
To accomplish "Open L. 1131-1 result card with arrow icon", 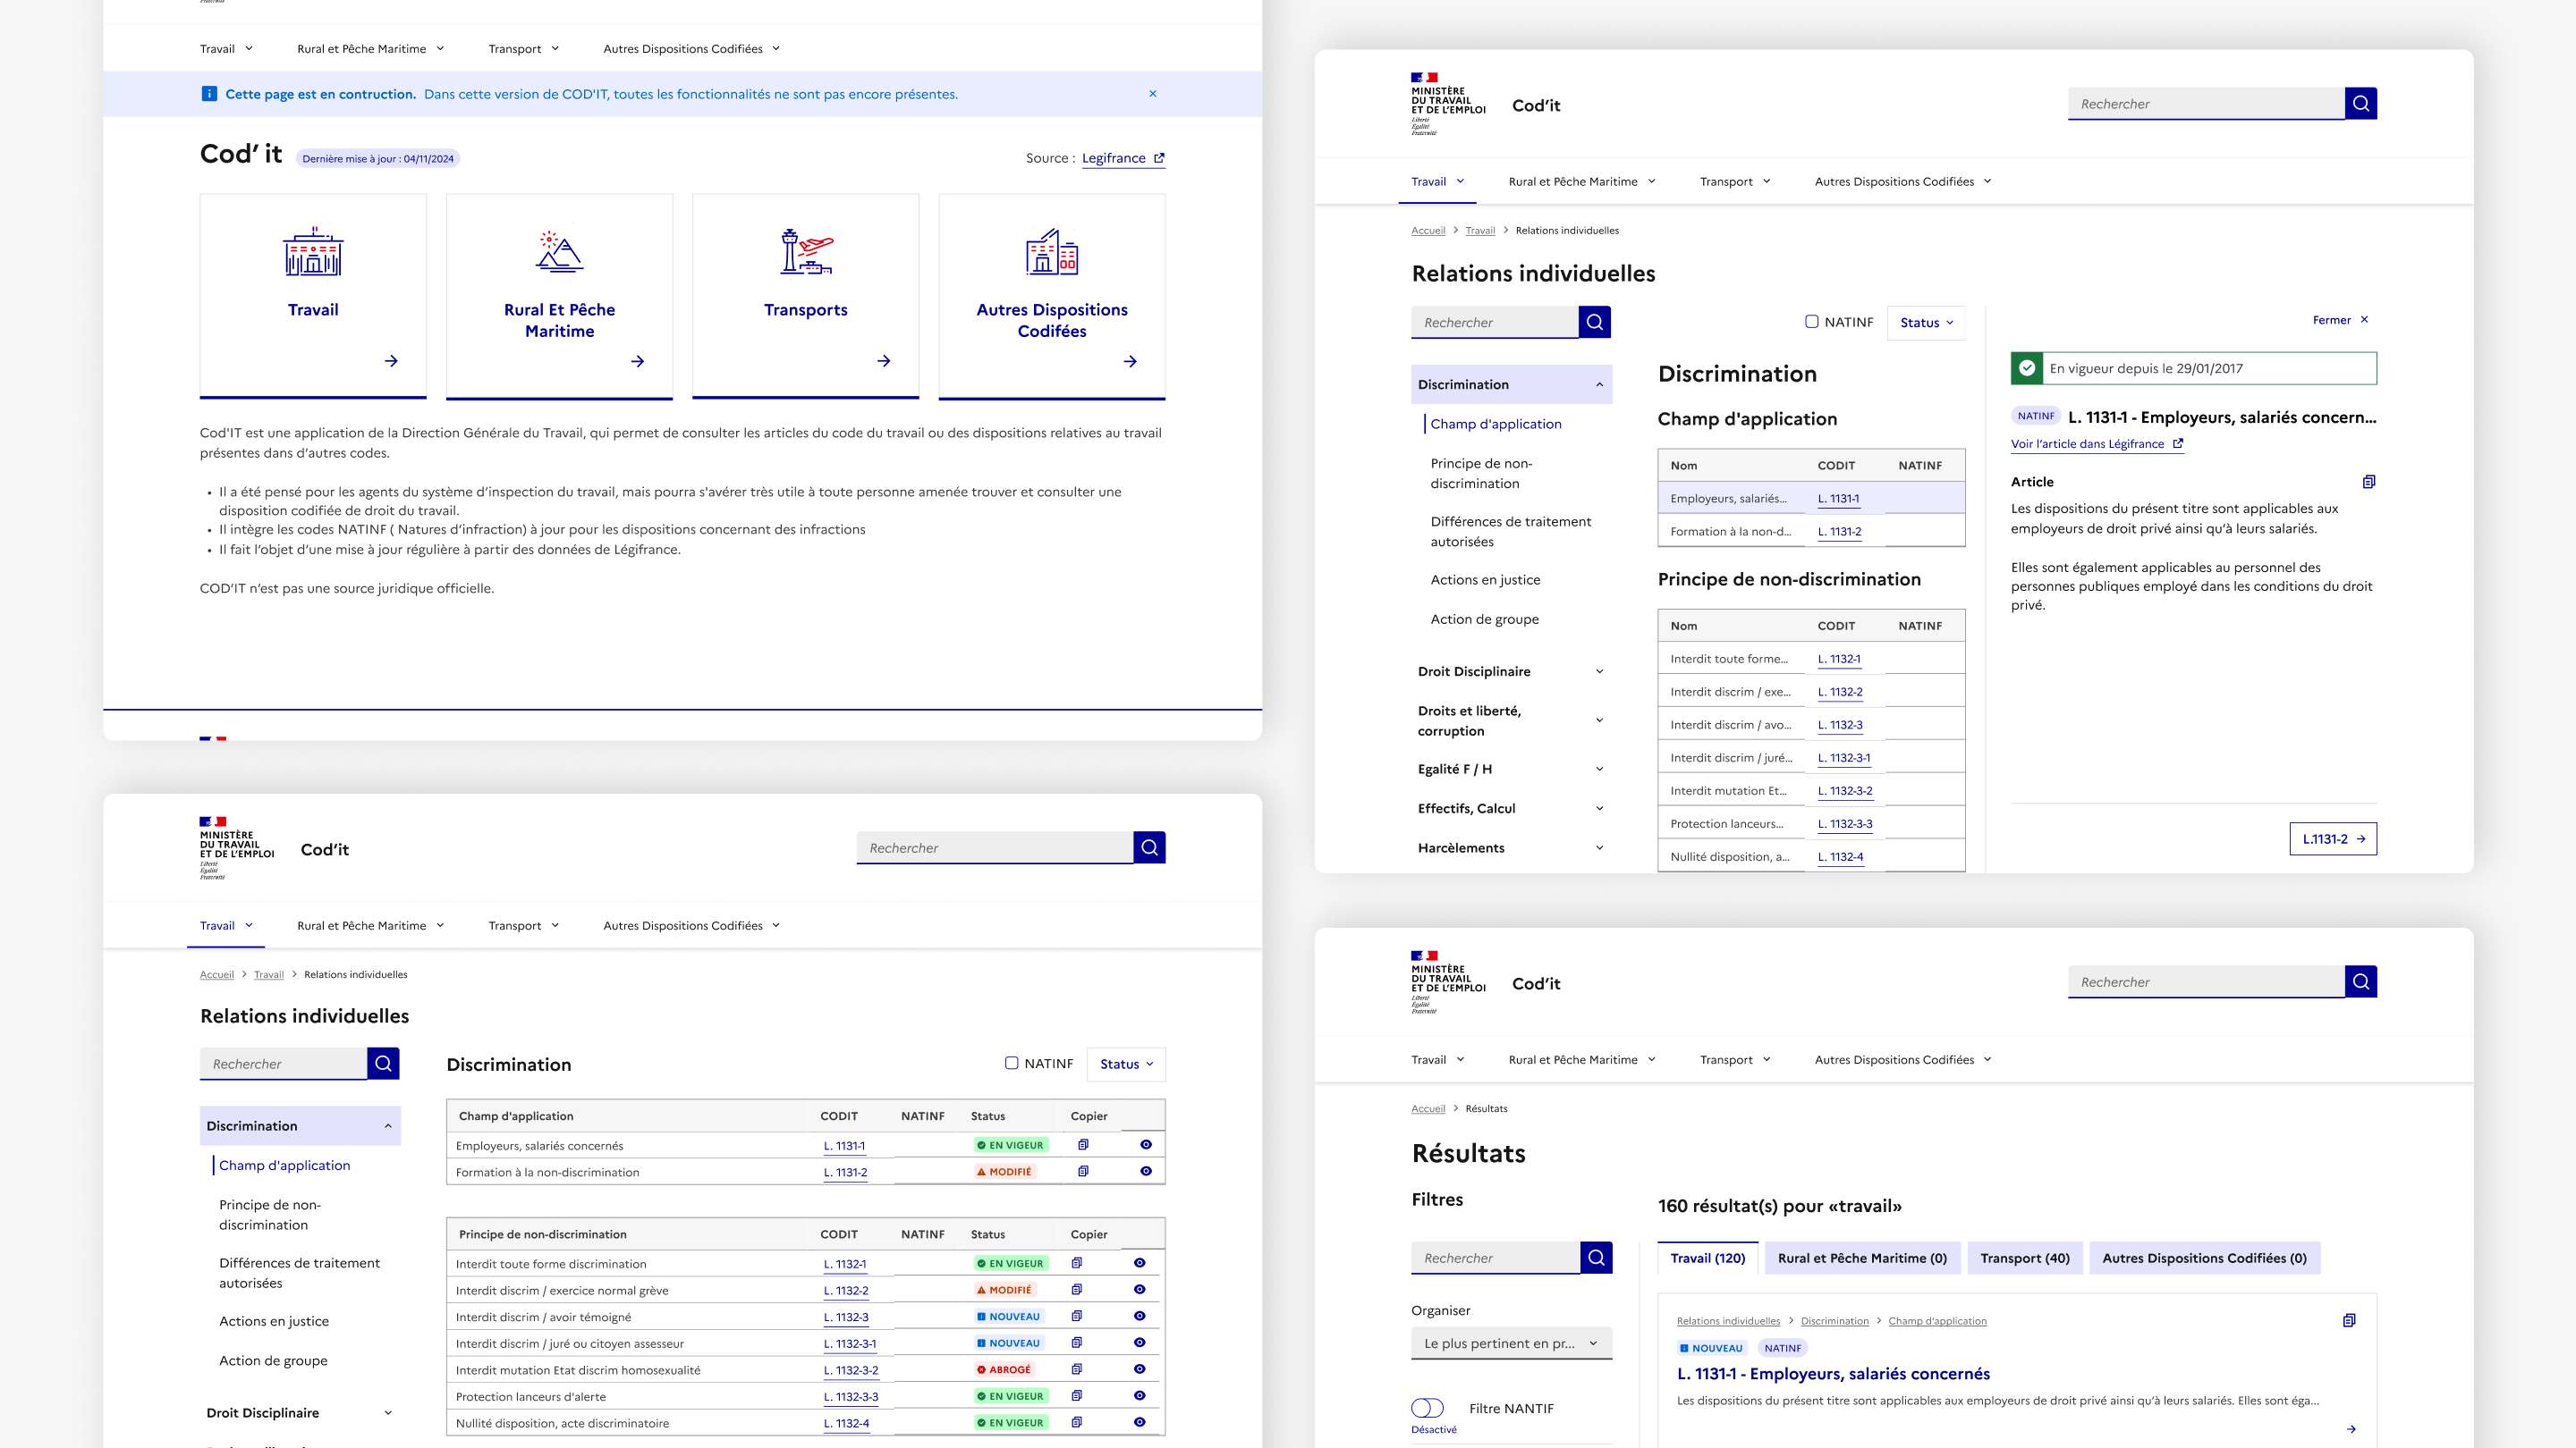I will 2351,1429.
